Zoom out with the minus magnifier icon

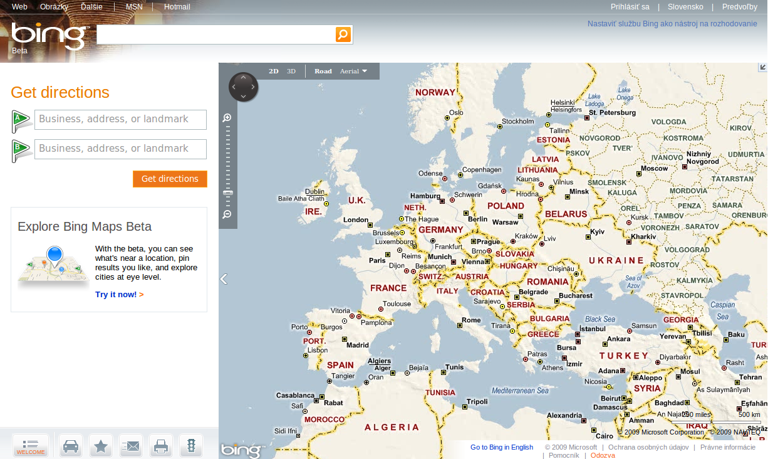tap(227, 214)
